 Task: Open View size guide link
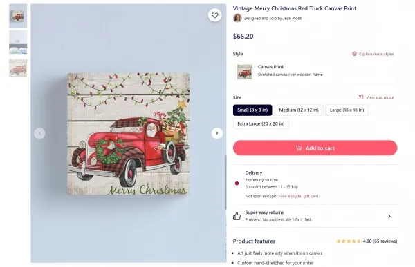pos(380,97)
